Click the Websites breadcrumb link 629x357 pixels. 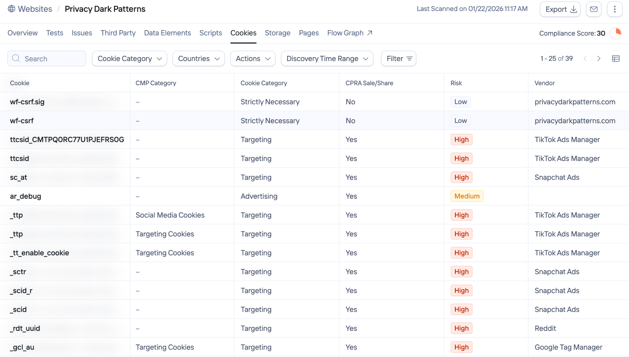coord(35,9)
